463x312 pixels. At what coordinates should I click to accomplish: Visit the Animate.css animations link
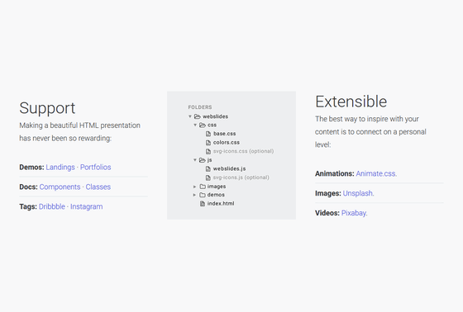click(376, 173)
